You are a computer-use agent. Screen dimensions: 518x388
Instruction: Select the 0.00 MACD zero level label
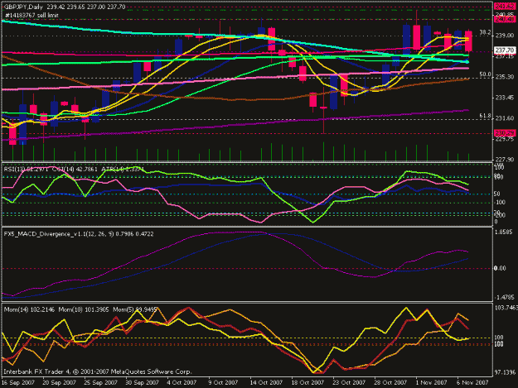500,268
